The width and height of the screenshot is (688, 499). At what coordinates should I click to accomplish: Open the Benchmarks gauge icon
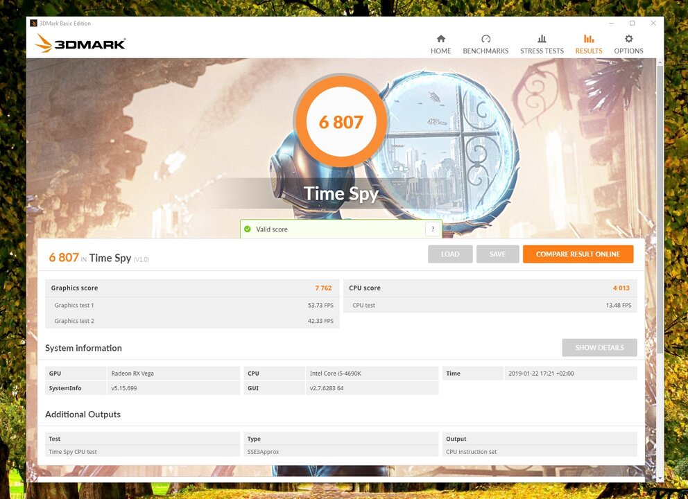[485, 39]
